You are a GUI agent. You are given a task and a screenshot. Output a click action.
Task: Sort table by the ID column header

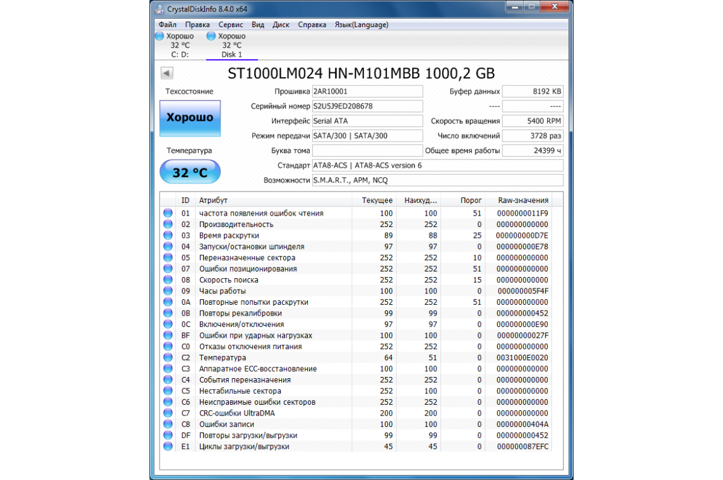[x=186, y=201]
